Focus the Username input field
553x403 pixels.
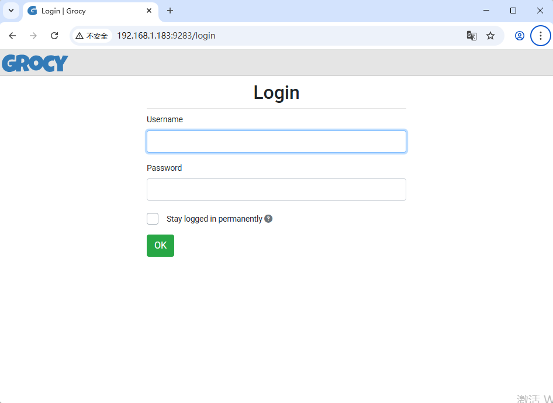pos(276,142)
